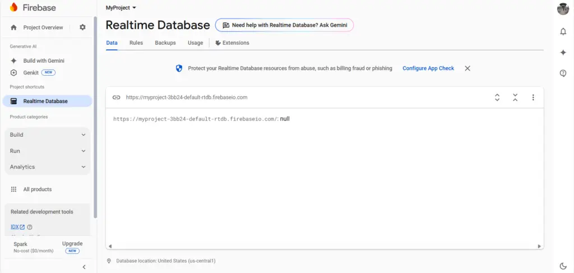Click the data panel right scroll arrow
Image resolution: width=574 pixels, height=273 pixels.
(x=539, y=247)
